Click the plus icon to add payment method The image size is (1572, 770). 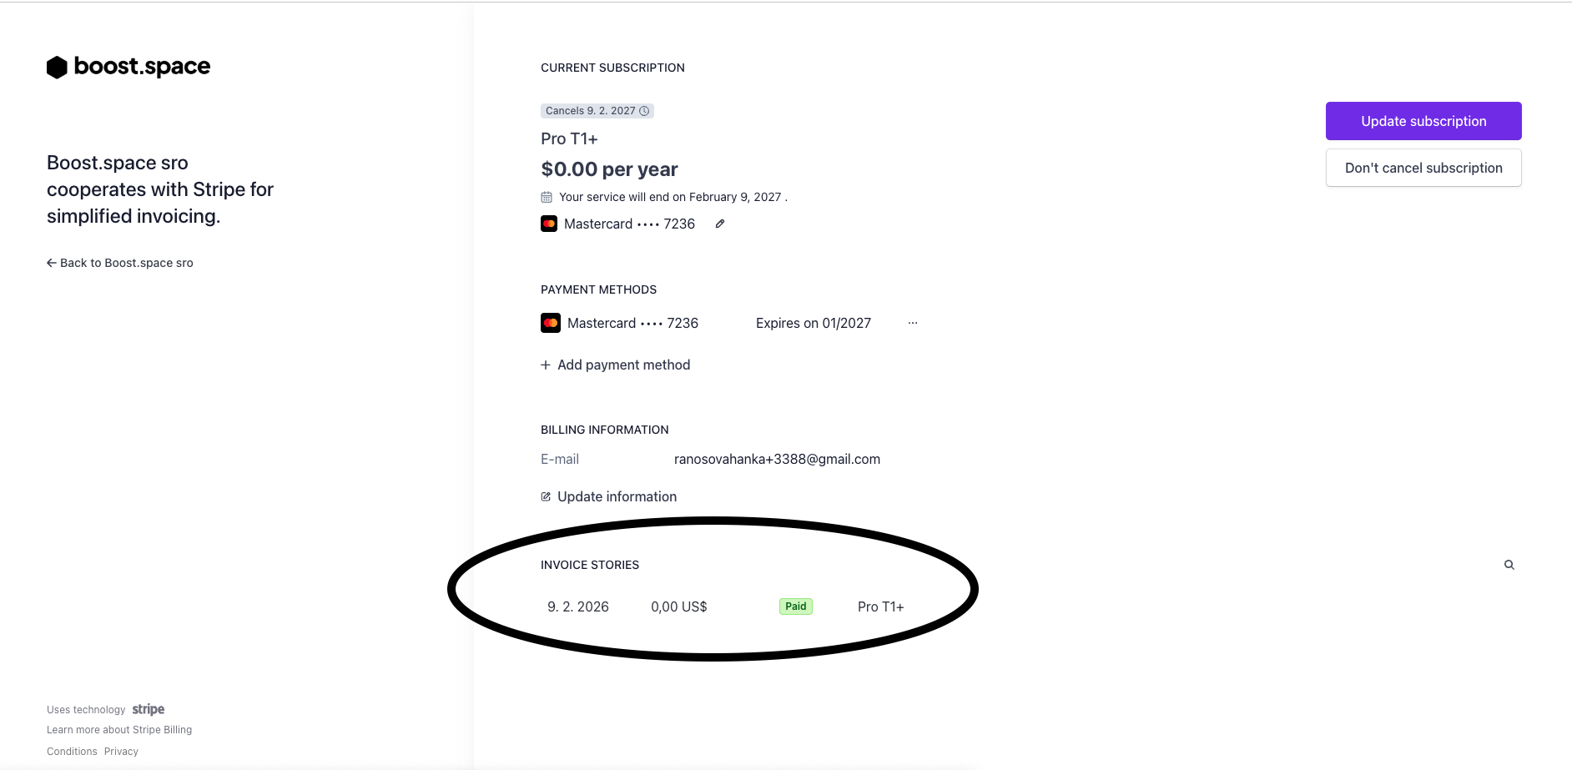coord(546,365)
